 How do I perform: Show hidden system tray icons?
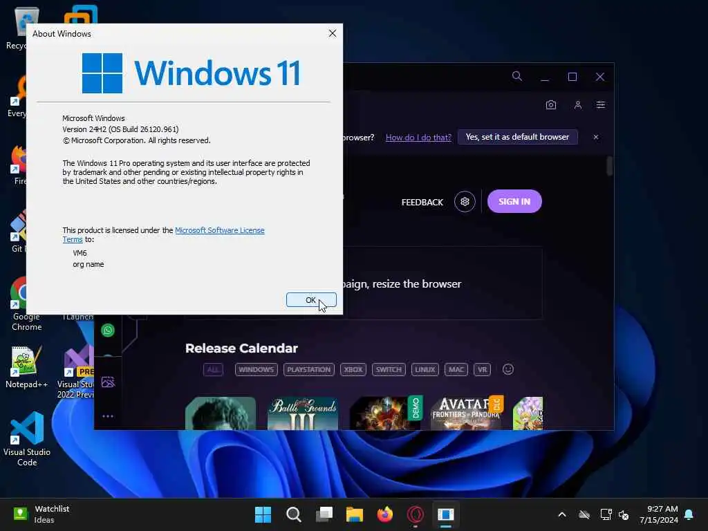coord(562,514)
